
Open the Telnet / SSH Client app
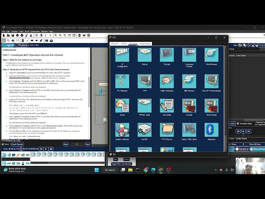click(189, 130)
